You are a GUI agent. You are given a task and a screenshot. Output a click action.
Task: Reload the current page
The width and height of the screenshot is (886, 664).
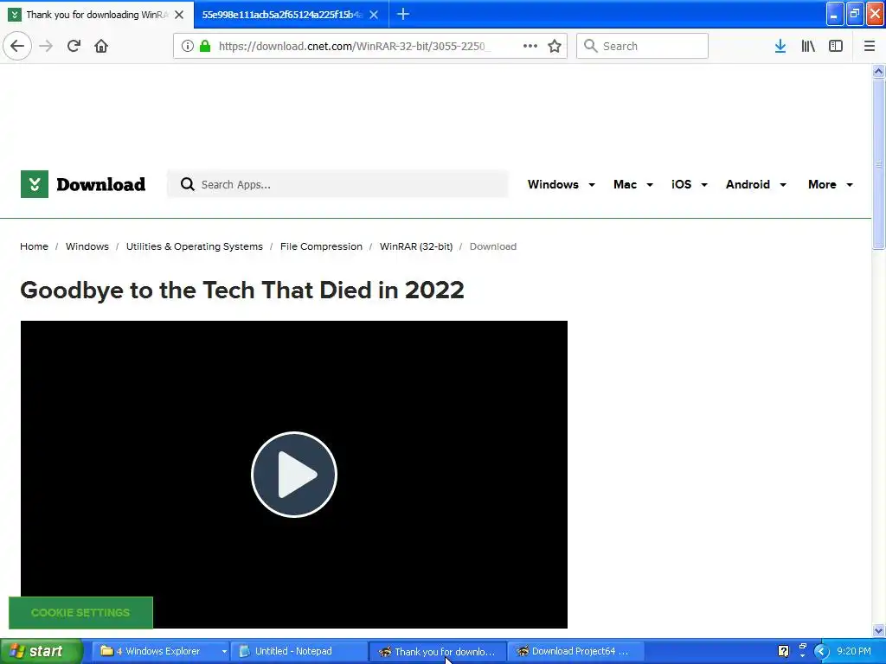(x=74, y=46)
